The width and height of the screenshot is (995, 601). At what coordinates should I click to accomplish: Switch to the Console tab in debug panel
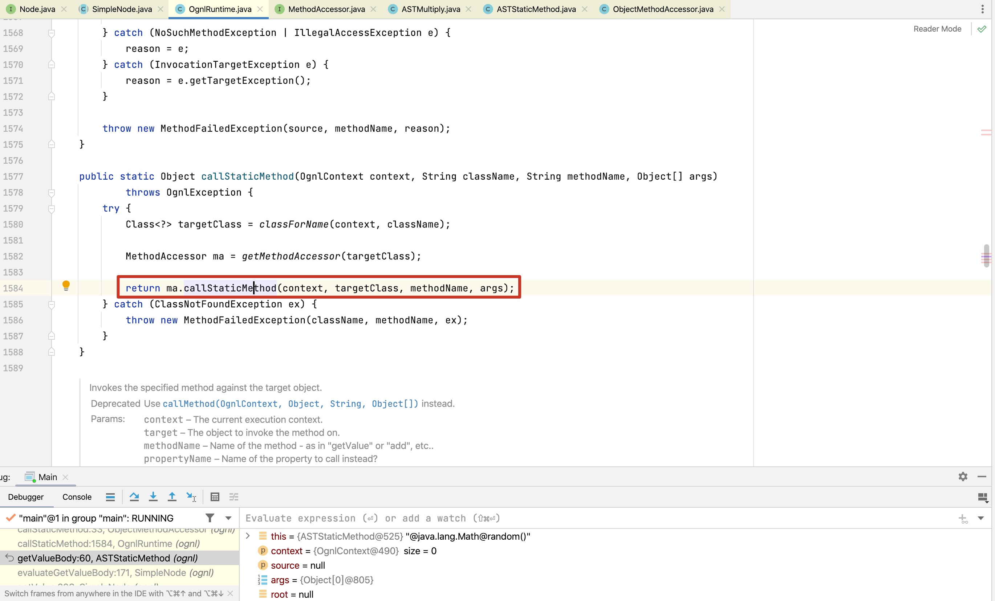coord(77,496)
